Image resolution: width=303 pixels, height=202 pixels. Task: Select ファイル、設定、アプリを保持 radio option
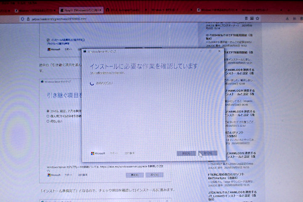pyautogui.click(x=48, y=111)
